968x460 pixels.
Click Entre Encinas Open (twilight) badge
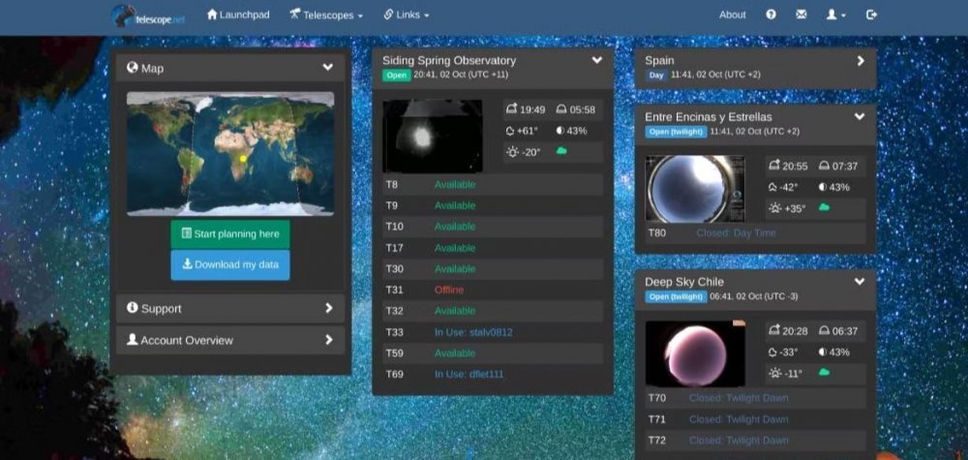pos(676,132)
